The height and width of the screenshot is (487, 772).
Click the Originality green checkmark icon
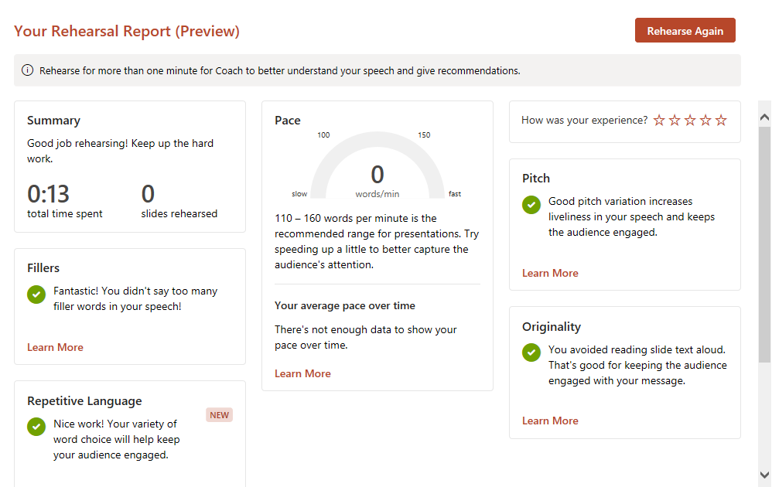tap(531, 352)
